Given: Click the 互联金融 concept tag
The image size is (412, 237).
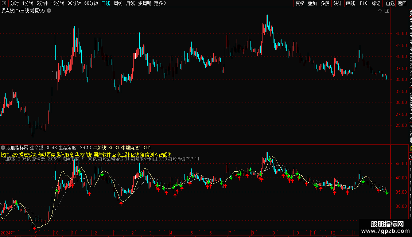Looking at the screenshot, I should coord(121,155).
